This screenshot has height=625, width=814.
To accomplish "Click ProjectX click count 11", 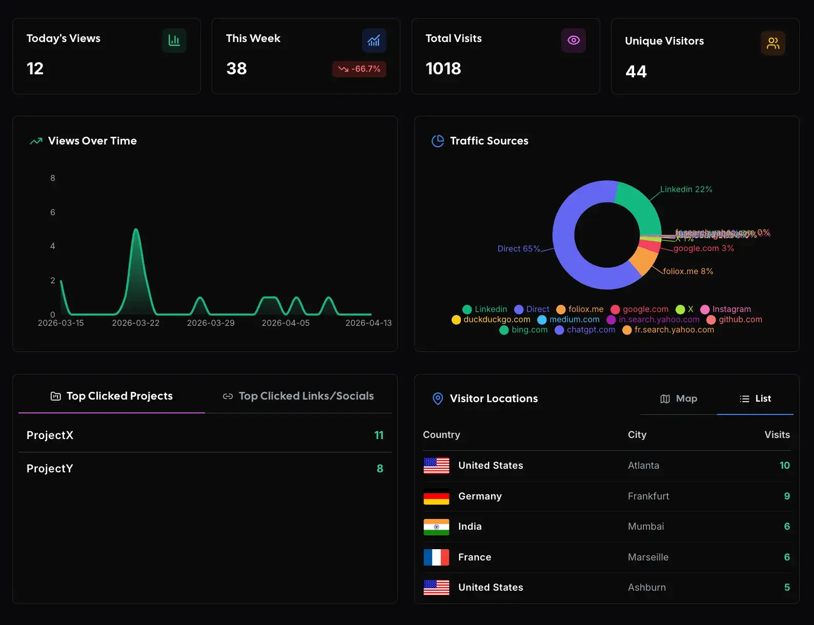I will pyautogui.click(x=379, y=435).
